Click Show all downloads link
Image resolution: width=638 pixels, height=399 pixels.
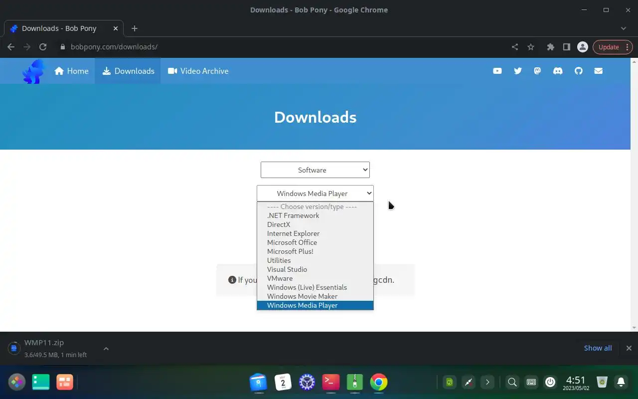click(598, 348)
